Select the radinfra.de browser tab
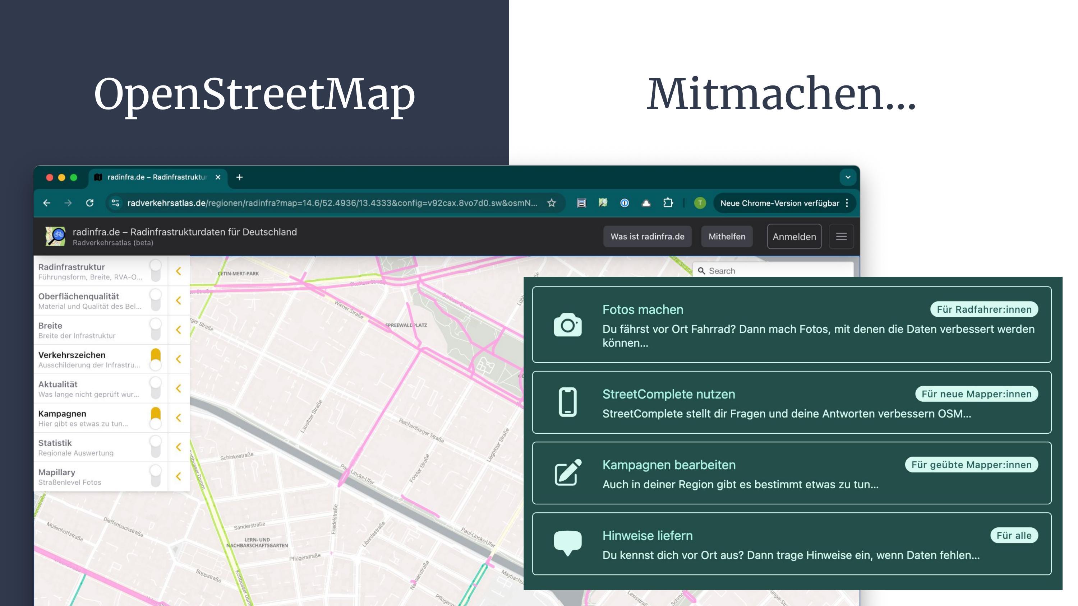Screen dimensions: 1078x606 [157, 177]
